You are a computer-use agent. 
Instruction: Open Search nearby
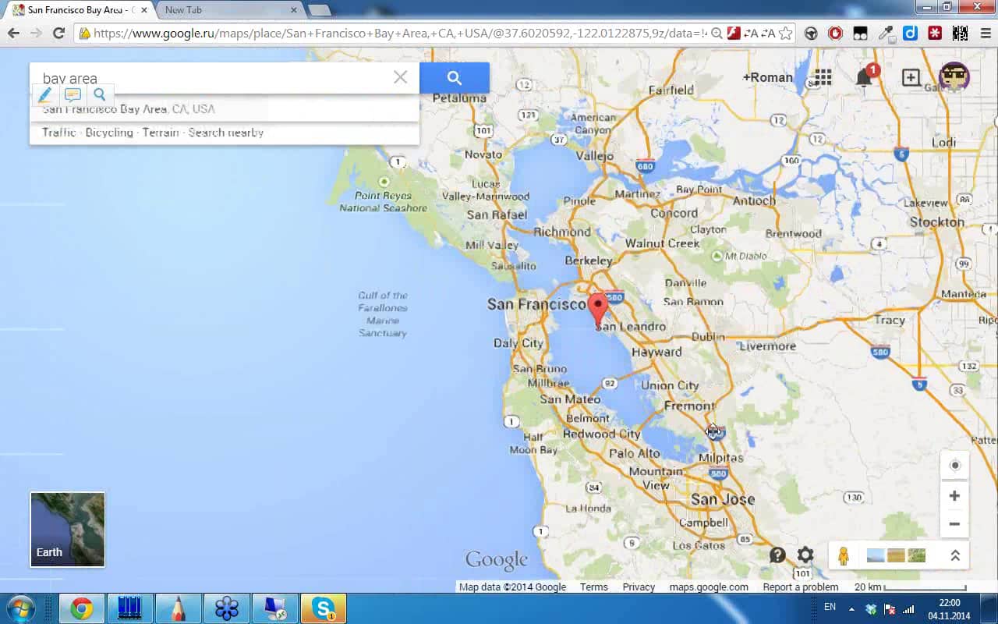tap(226, 133)
